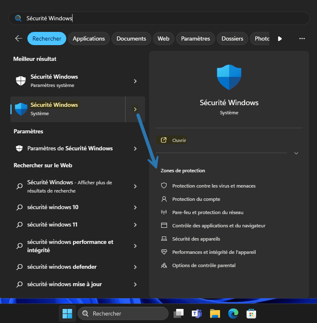Click family icon for parental controls
The width and height of the screenshot is (317, 323).
164,265
